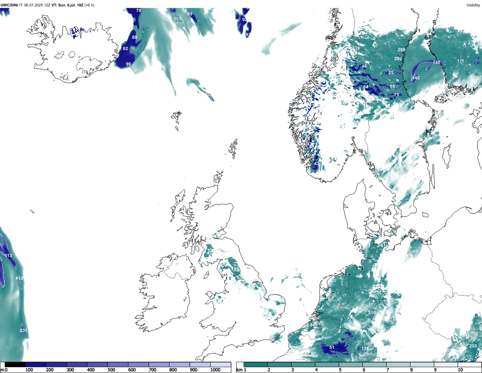Select the value 140 over Finland
The width and height of the screenshot is (482, 373).
tap(436, 62)
